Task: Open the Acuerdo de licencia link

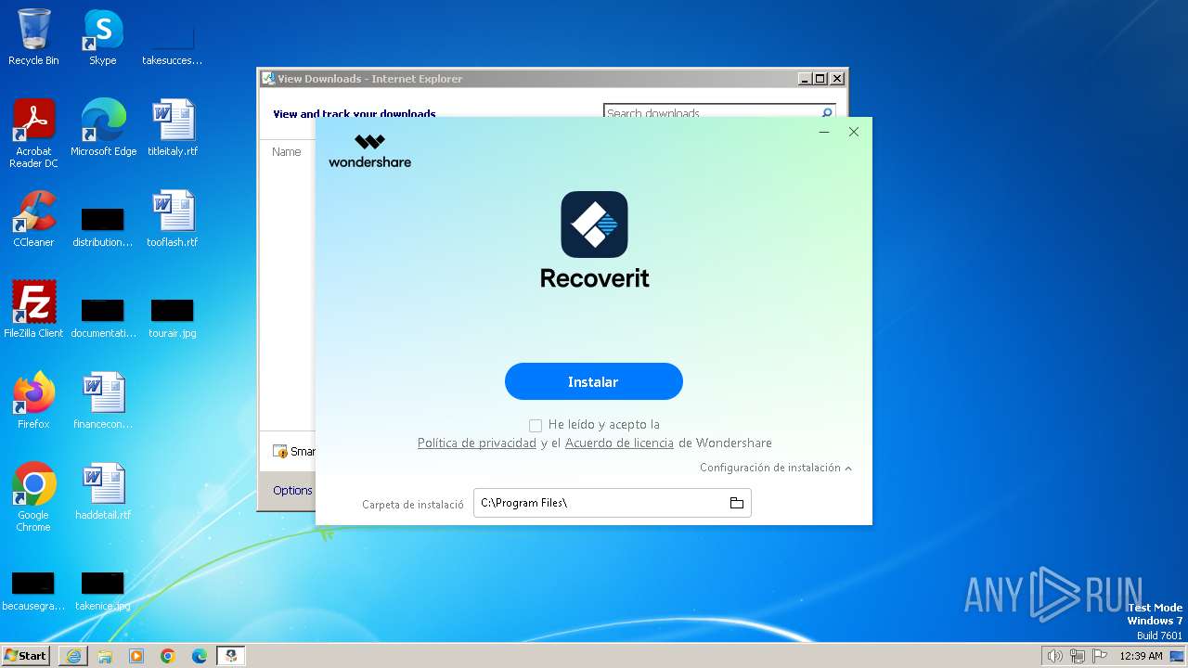Action: tap(619, 443)
